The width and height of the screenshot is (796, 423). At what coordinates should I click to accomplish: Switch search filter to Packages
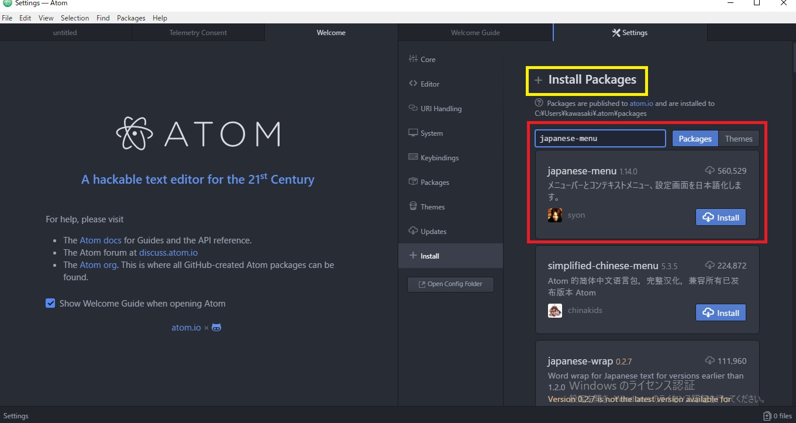click(694, 138)
